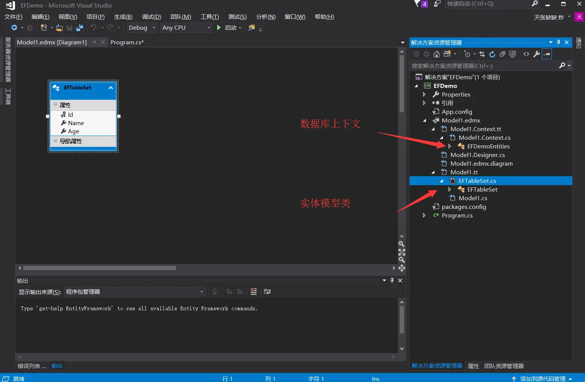This screenshot has width=585, height=382.
Task: Expand the Properties node in Solution Explorer
Action: (x=424, y=94)
